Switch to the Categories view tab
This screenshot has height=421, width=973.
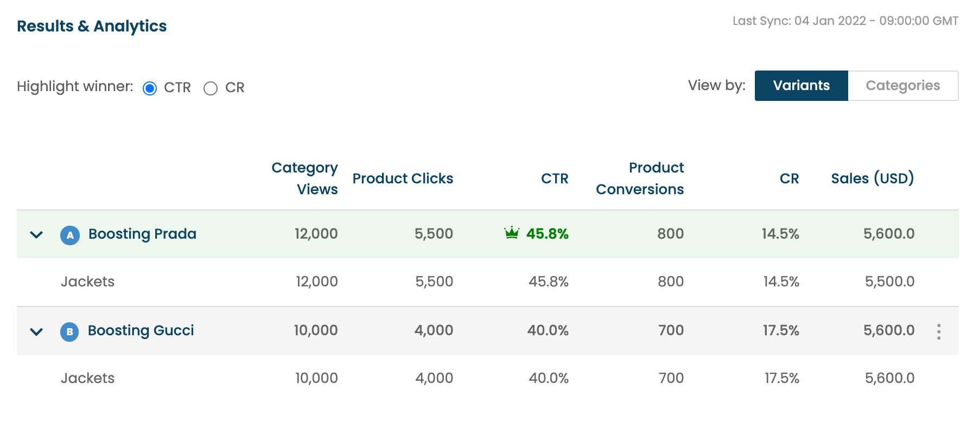[x=903, y=86]
